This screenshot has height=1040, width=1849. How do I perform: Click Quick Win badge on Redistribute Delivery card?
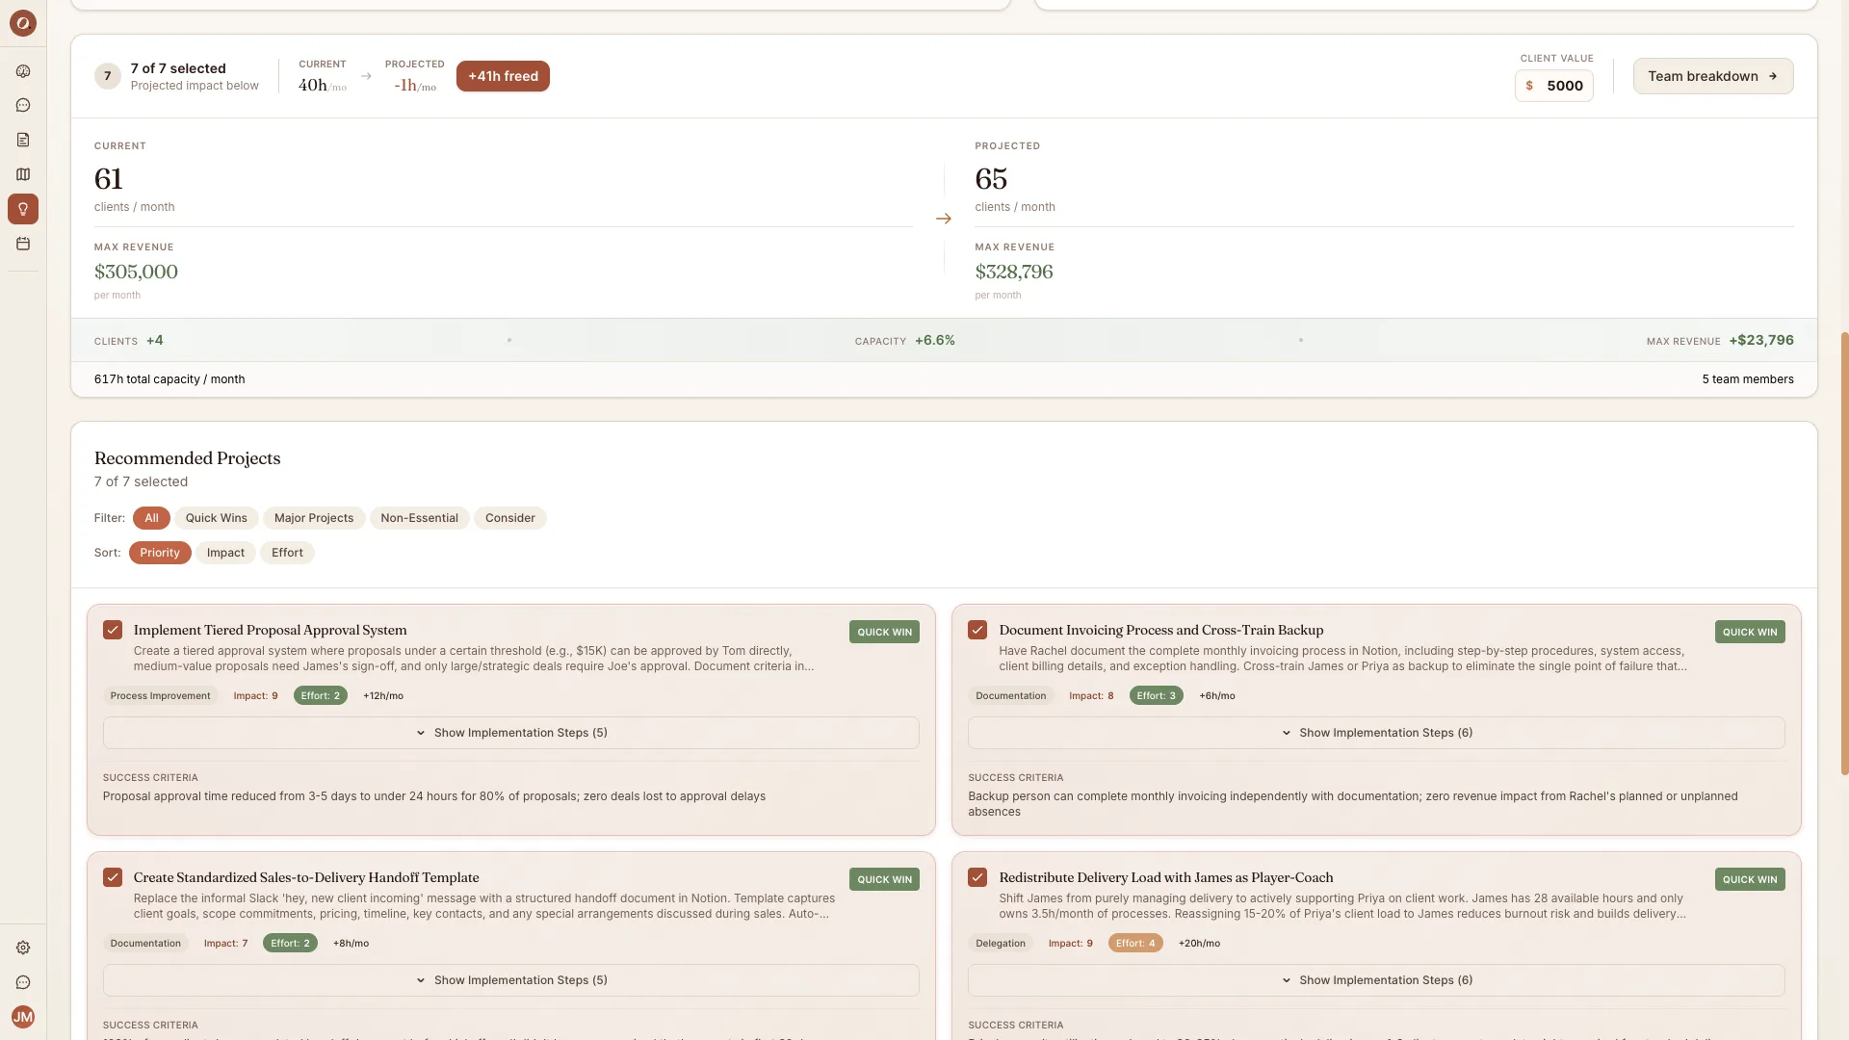(x=1750, y=879)
